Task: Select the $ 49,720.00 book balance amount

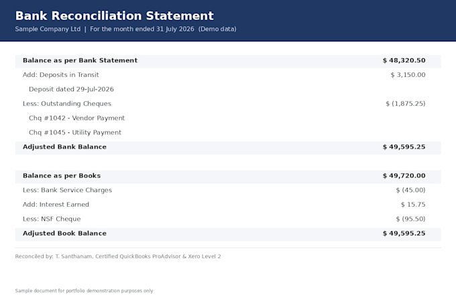Action: (404, 176)
